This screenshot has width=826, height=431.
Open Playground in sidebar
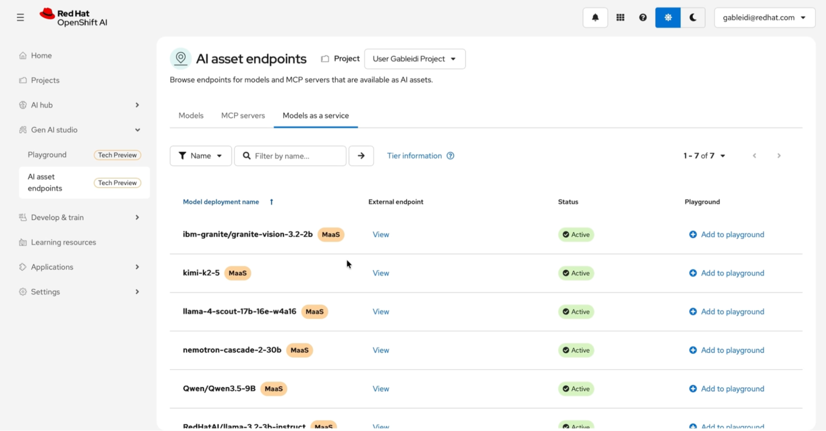(x=47, y=155)
